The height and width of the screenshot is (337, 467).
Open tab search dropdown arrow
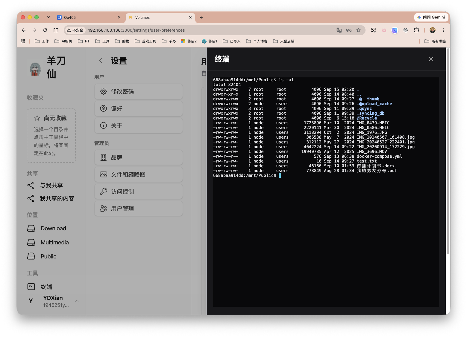[x=48, y=17]
